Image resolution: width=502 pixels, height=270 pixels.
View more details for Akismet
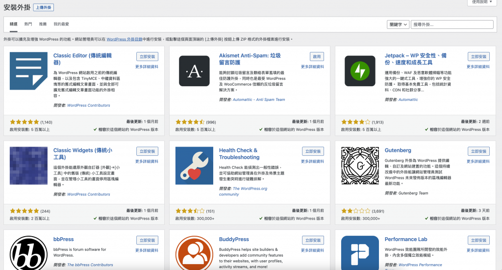(312, 67)
